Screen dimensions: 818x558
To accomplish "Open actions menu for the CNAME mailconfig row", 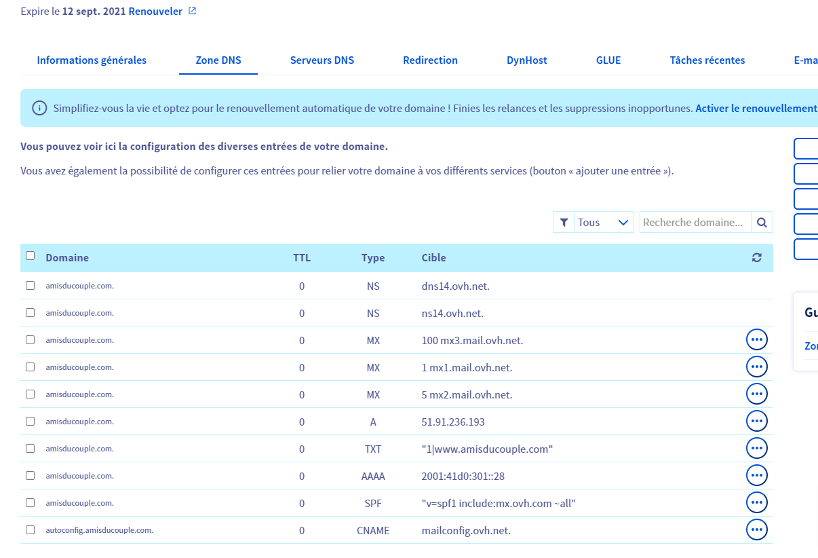I will pyautogui.click(x=756, y=529).
